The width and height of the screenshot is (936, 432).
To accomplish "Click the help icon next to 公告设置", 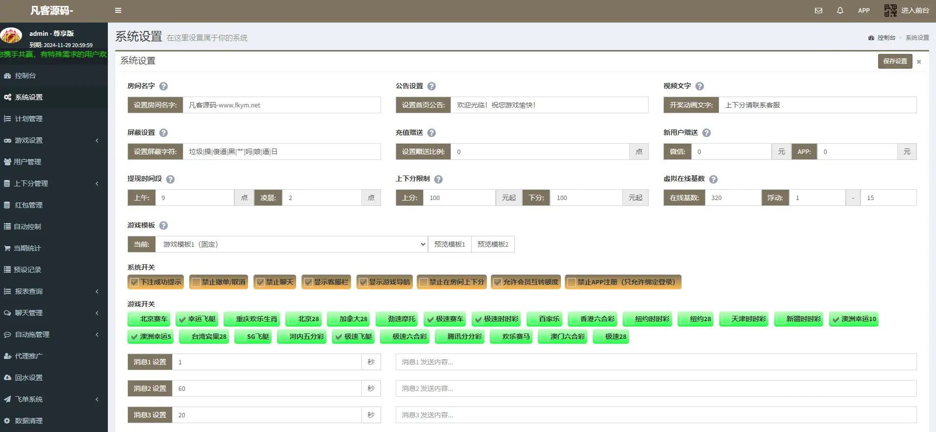I will 431,86.
